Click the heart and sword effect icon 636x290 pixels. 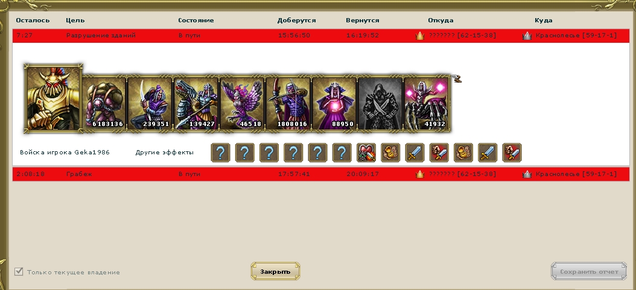pos(366,153)
